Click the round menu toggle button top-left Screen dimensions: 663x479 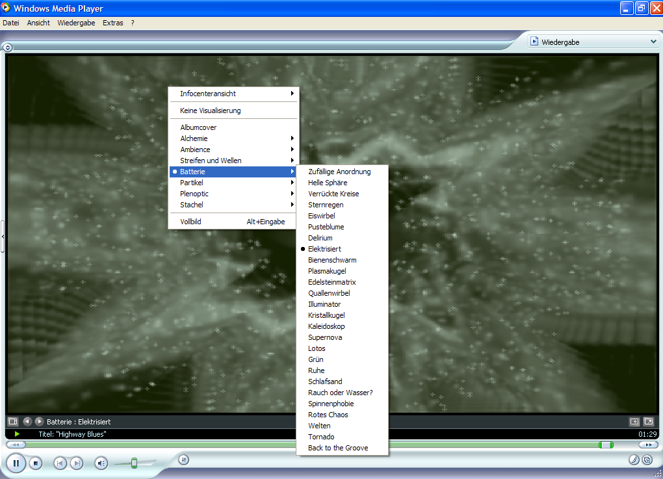tap(8, 47)
